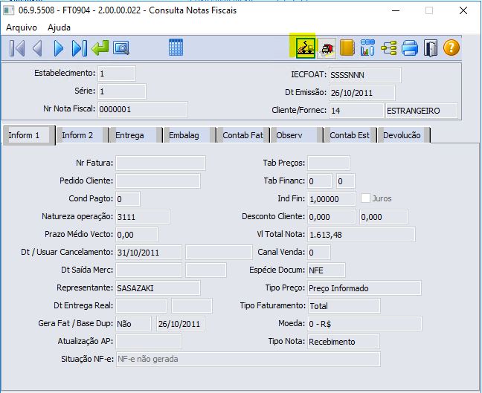Toggle the Juros checkbox

coord(365,198)
